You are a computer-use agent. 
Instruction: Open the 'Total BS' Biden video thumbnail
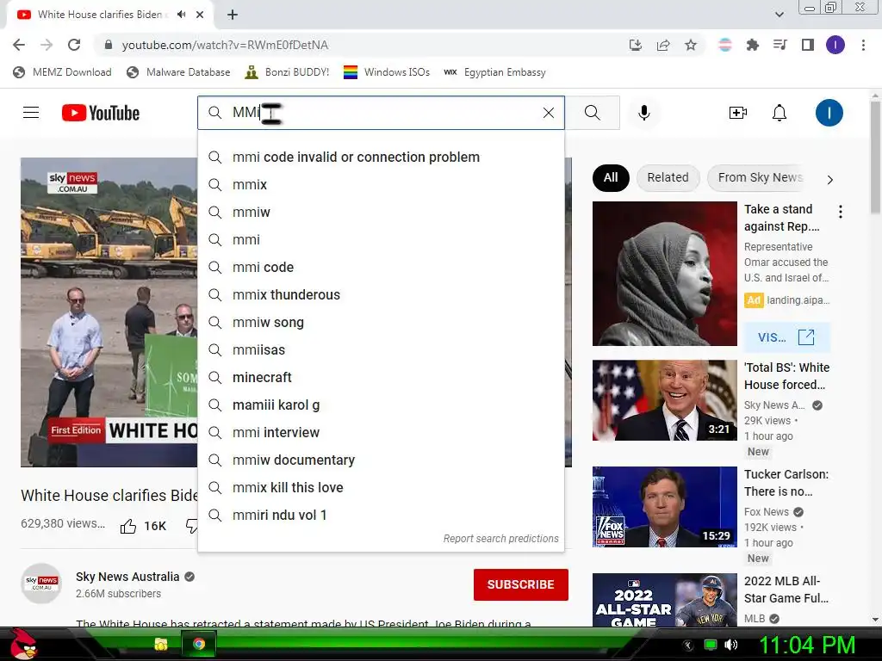coord(664,400)
